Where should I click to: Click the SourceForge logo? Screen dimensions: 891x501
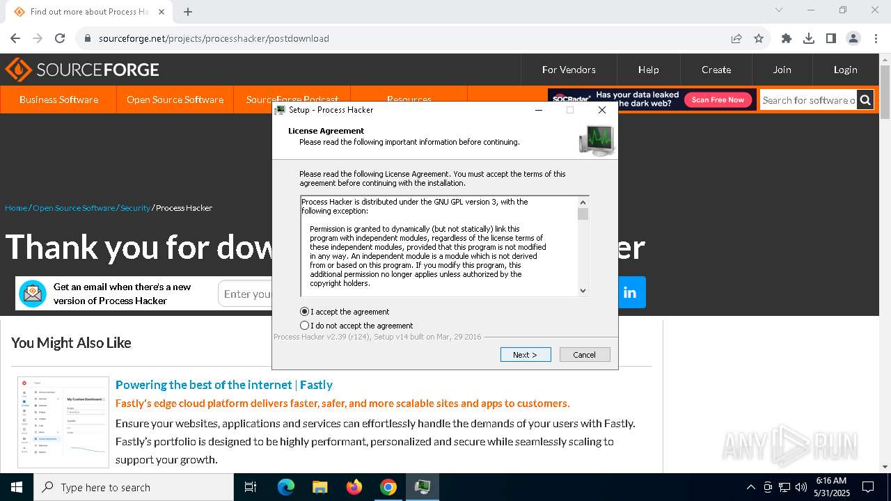coord(82,70)
